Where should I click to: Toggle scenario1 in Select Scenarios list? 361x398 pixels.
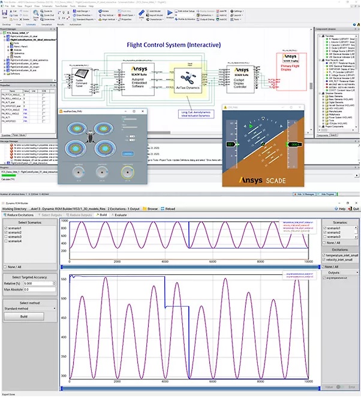(6, 228)
